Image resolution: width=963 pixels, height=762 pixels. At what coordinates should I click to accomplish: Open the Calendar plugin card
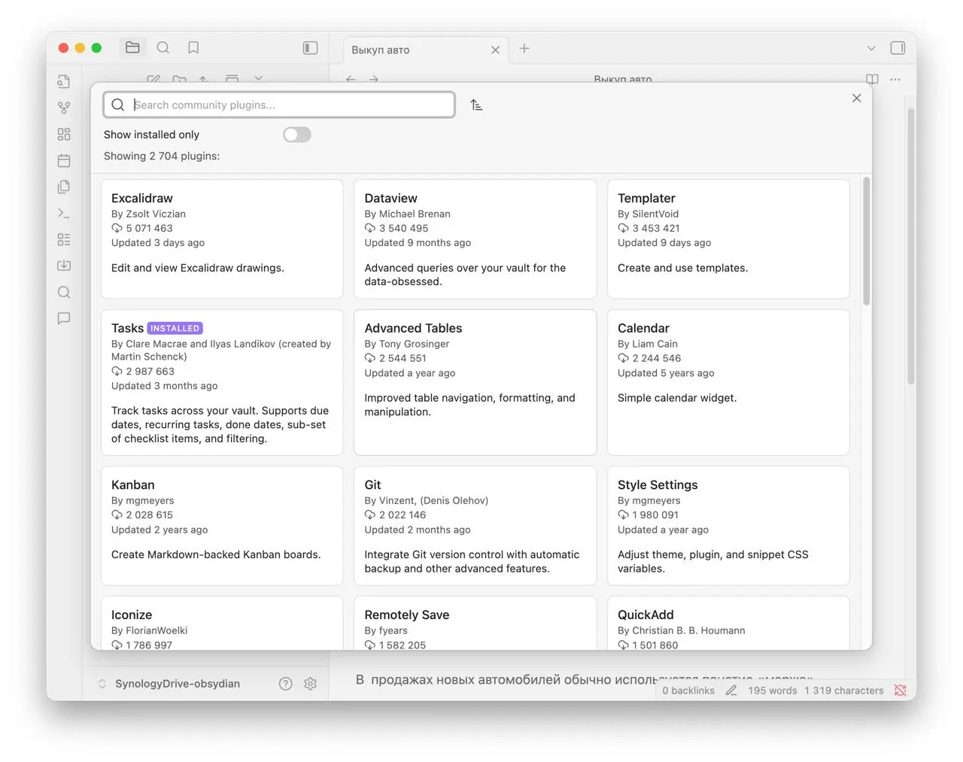point(728,382)
